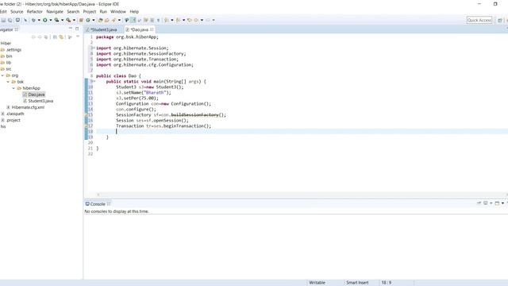Collapse the bsk folder
Image resolution: width=508 pixels, height=286 pixels.
click(8, 82)
